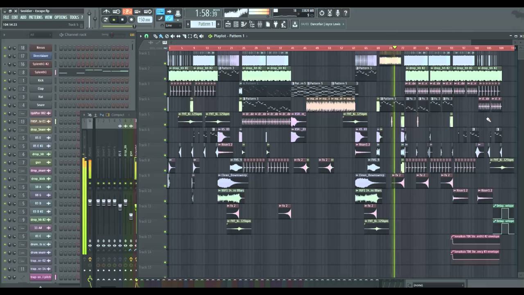Click the Dancefair | Jayce Lewis news link

tap(325, 24)
